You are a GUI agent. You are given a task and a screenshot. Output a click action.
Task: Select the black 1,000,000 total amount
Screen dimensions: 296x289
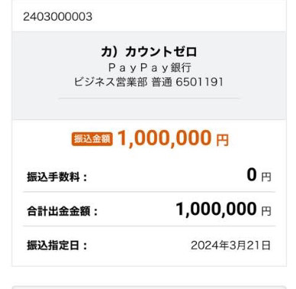216,209
